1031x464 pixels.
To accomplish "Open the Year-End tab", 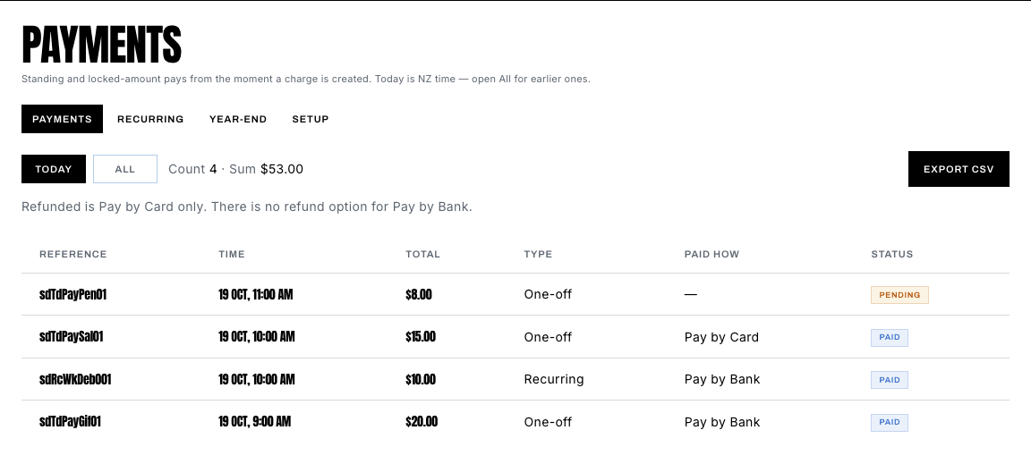I will coord(238,119).
